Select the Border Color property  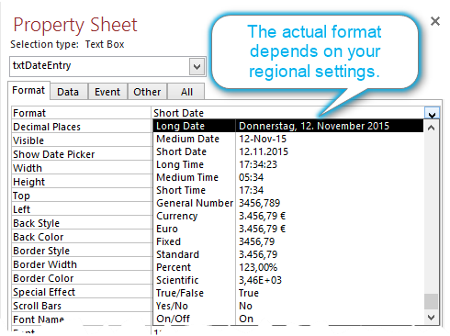[x=81, y=278]
